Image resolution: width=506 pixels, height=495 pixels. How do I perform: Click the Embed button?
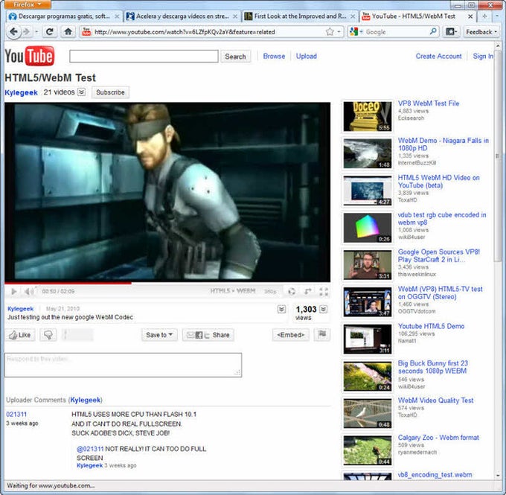click(x=290, y=335)
